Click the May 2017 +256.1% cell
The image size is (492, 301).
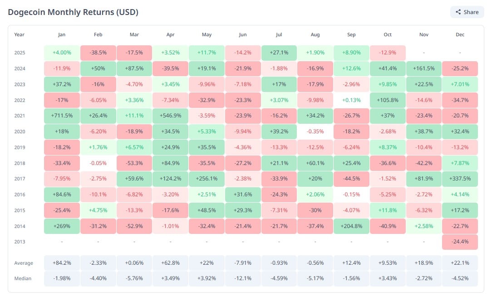pyautogui.click(x=207, y=179)
